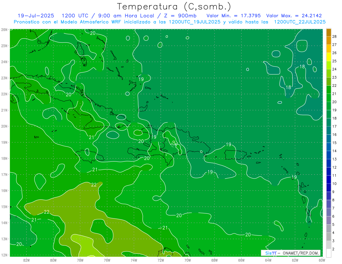
Task: Click the '20N' latitude axis label
Action: coord(4,126)
